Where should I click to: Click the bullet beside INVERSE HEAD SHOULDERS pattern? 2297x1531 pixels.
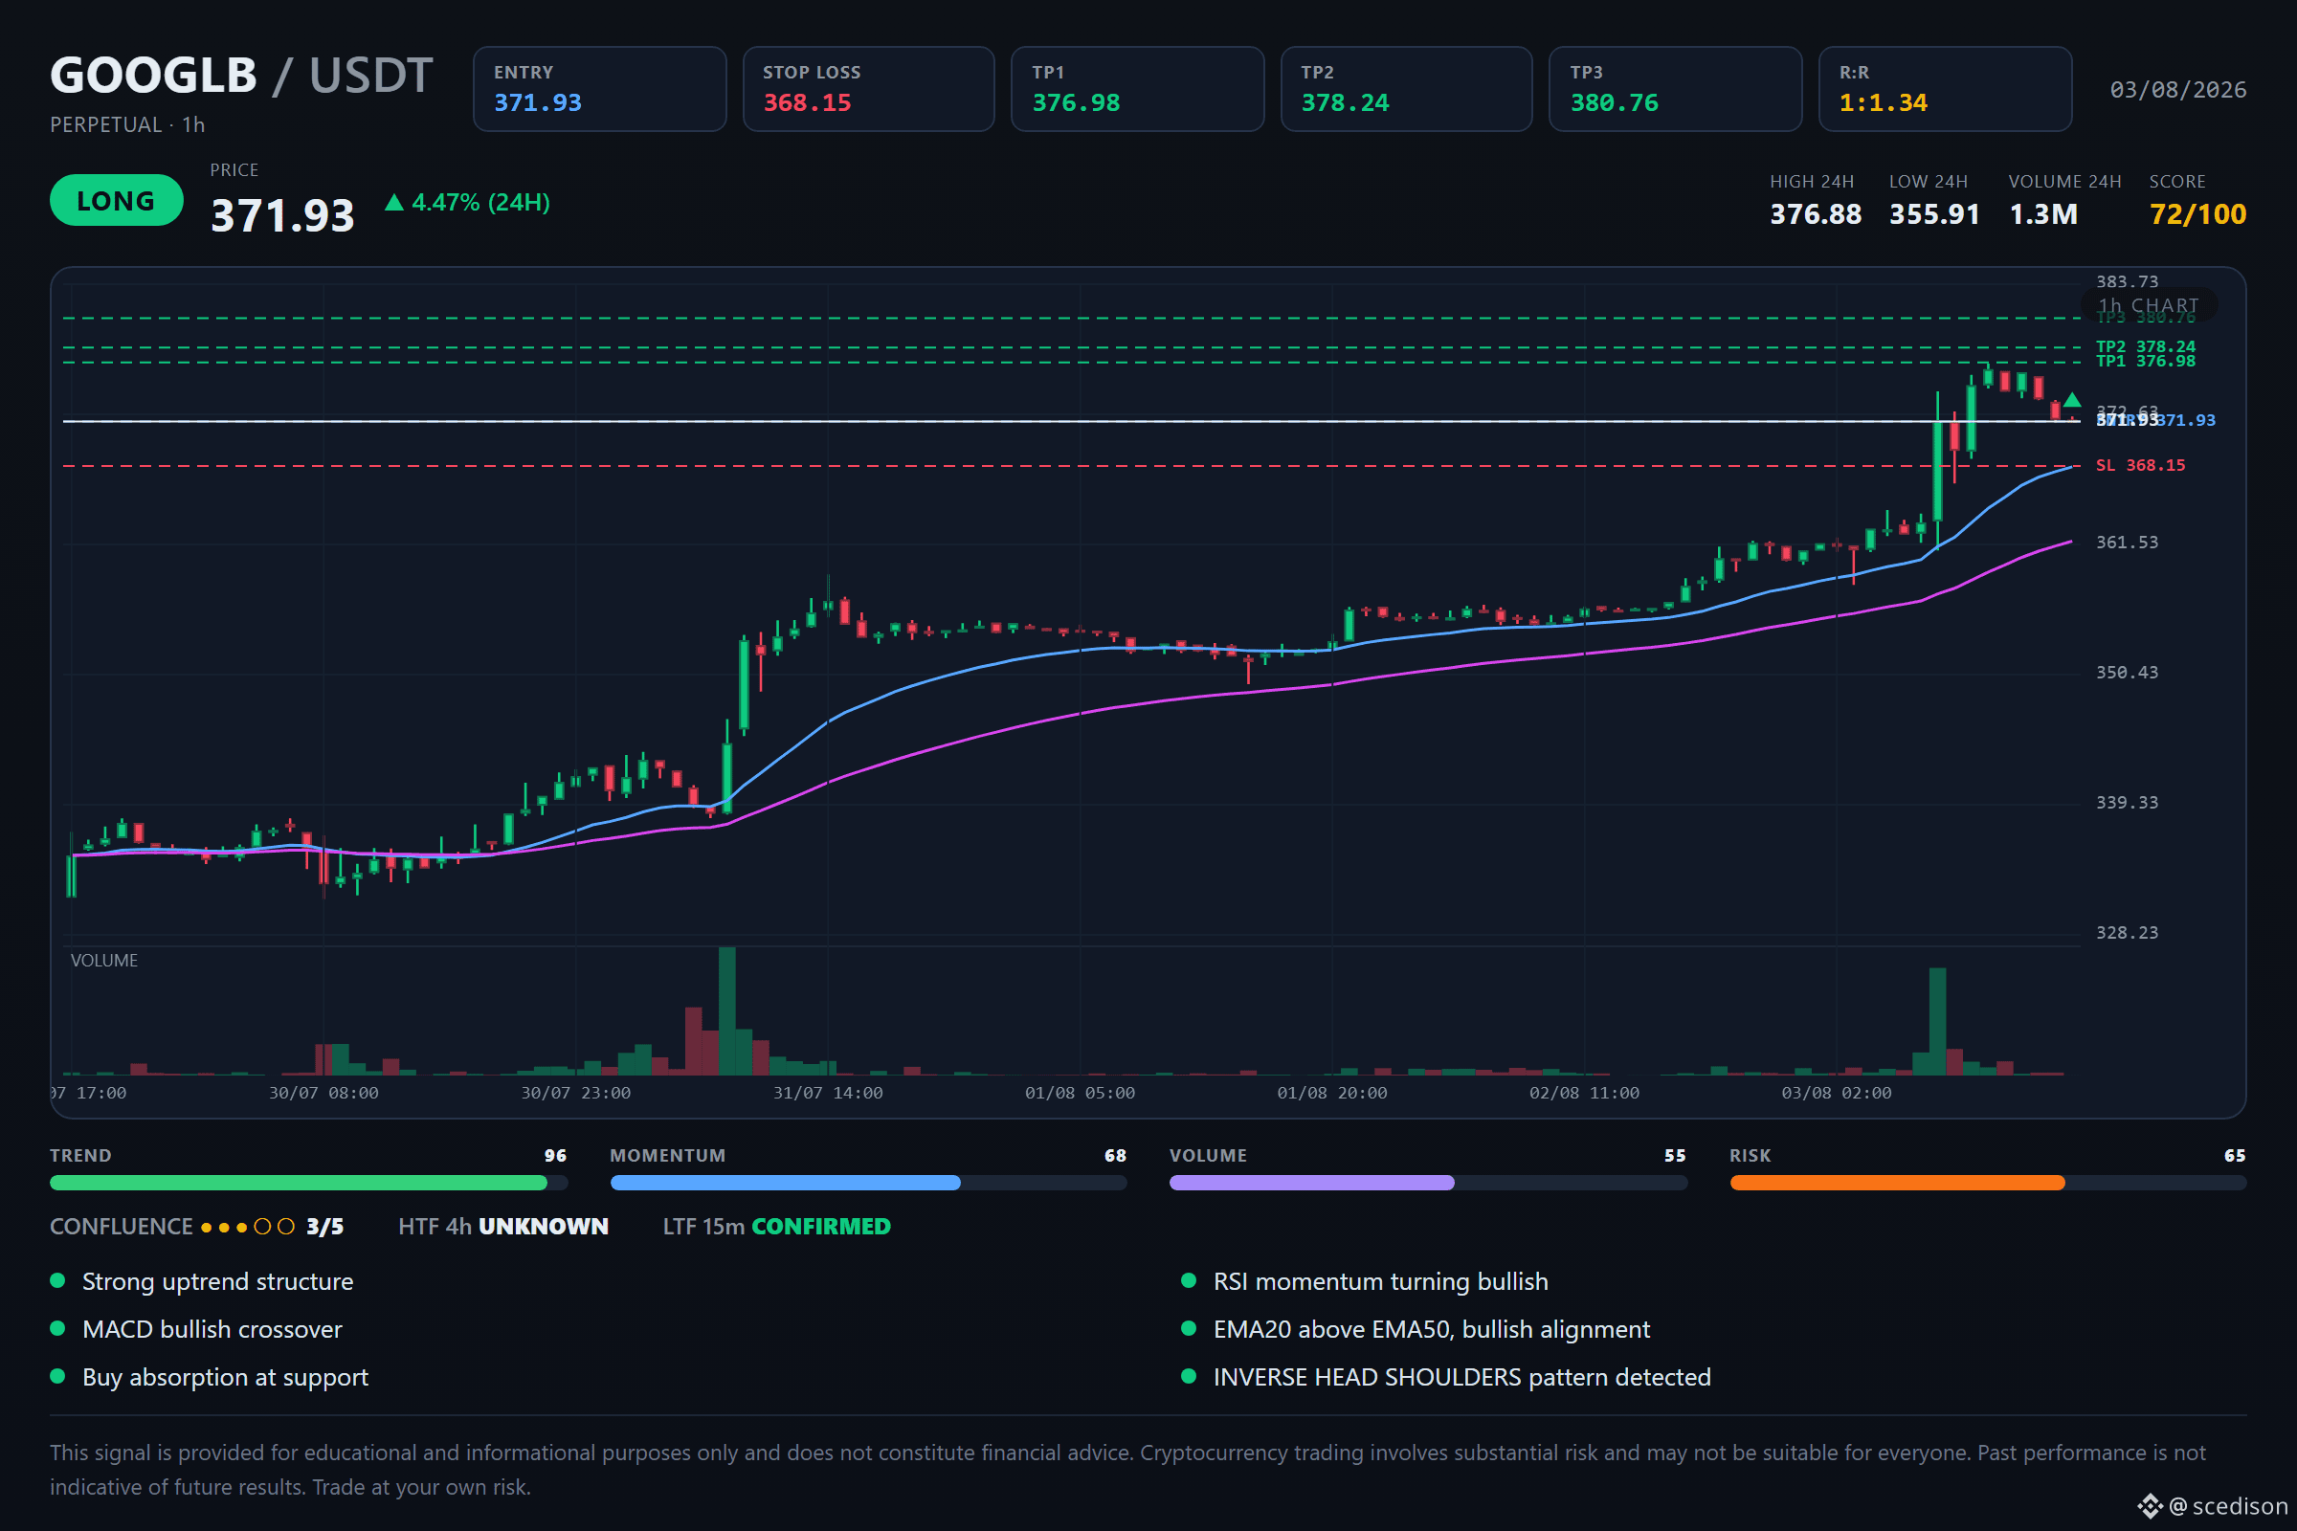click(x=1189, y=1376)
